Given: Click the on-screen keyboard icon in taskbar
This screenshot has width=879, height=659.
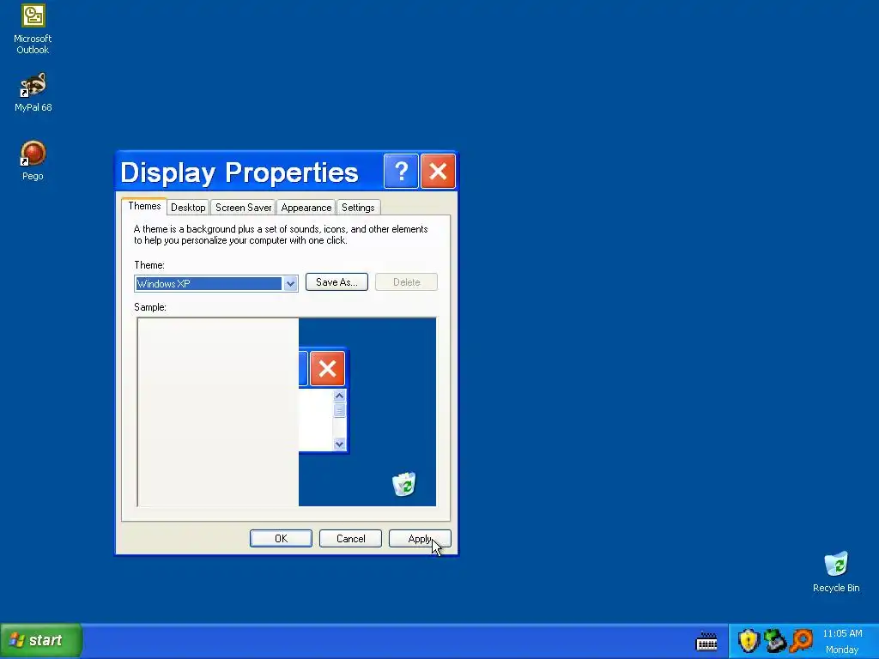Looking at the screenshot, I should (x=706, y=641).
